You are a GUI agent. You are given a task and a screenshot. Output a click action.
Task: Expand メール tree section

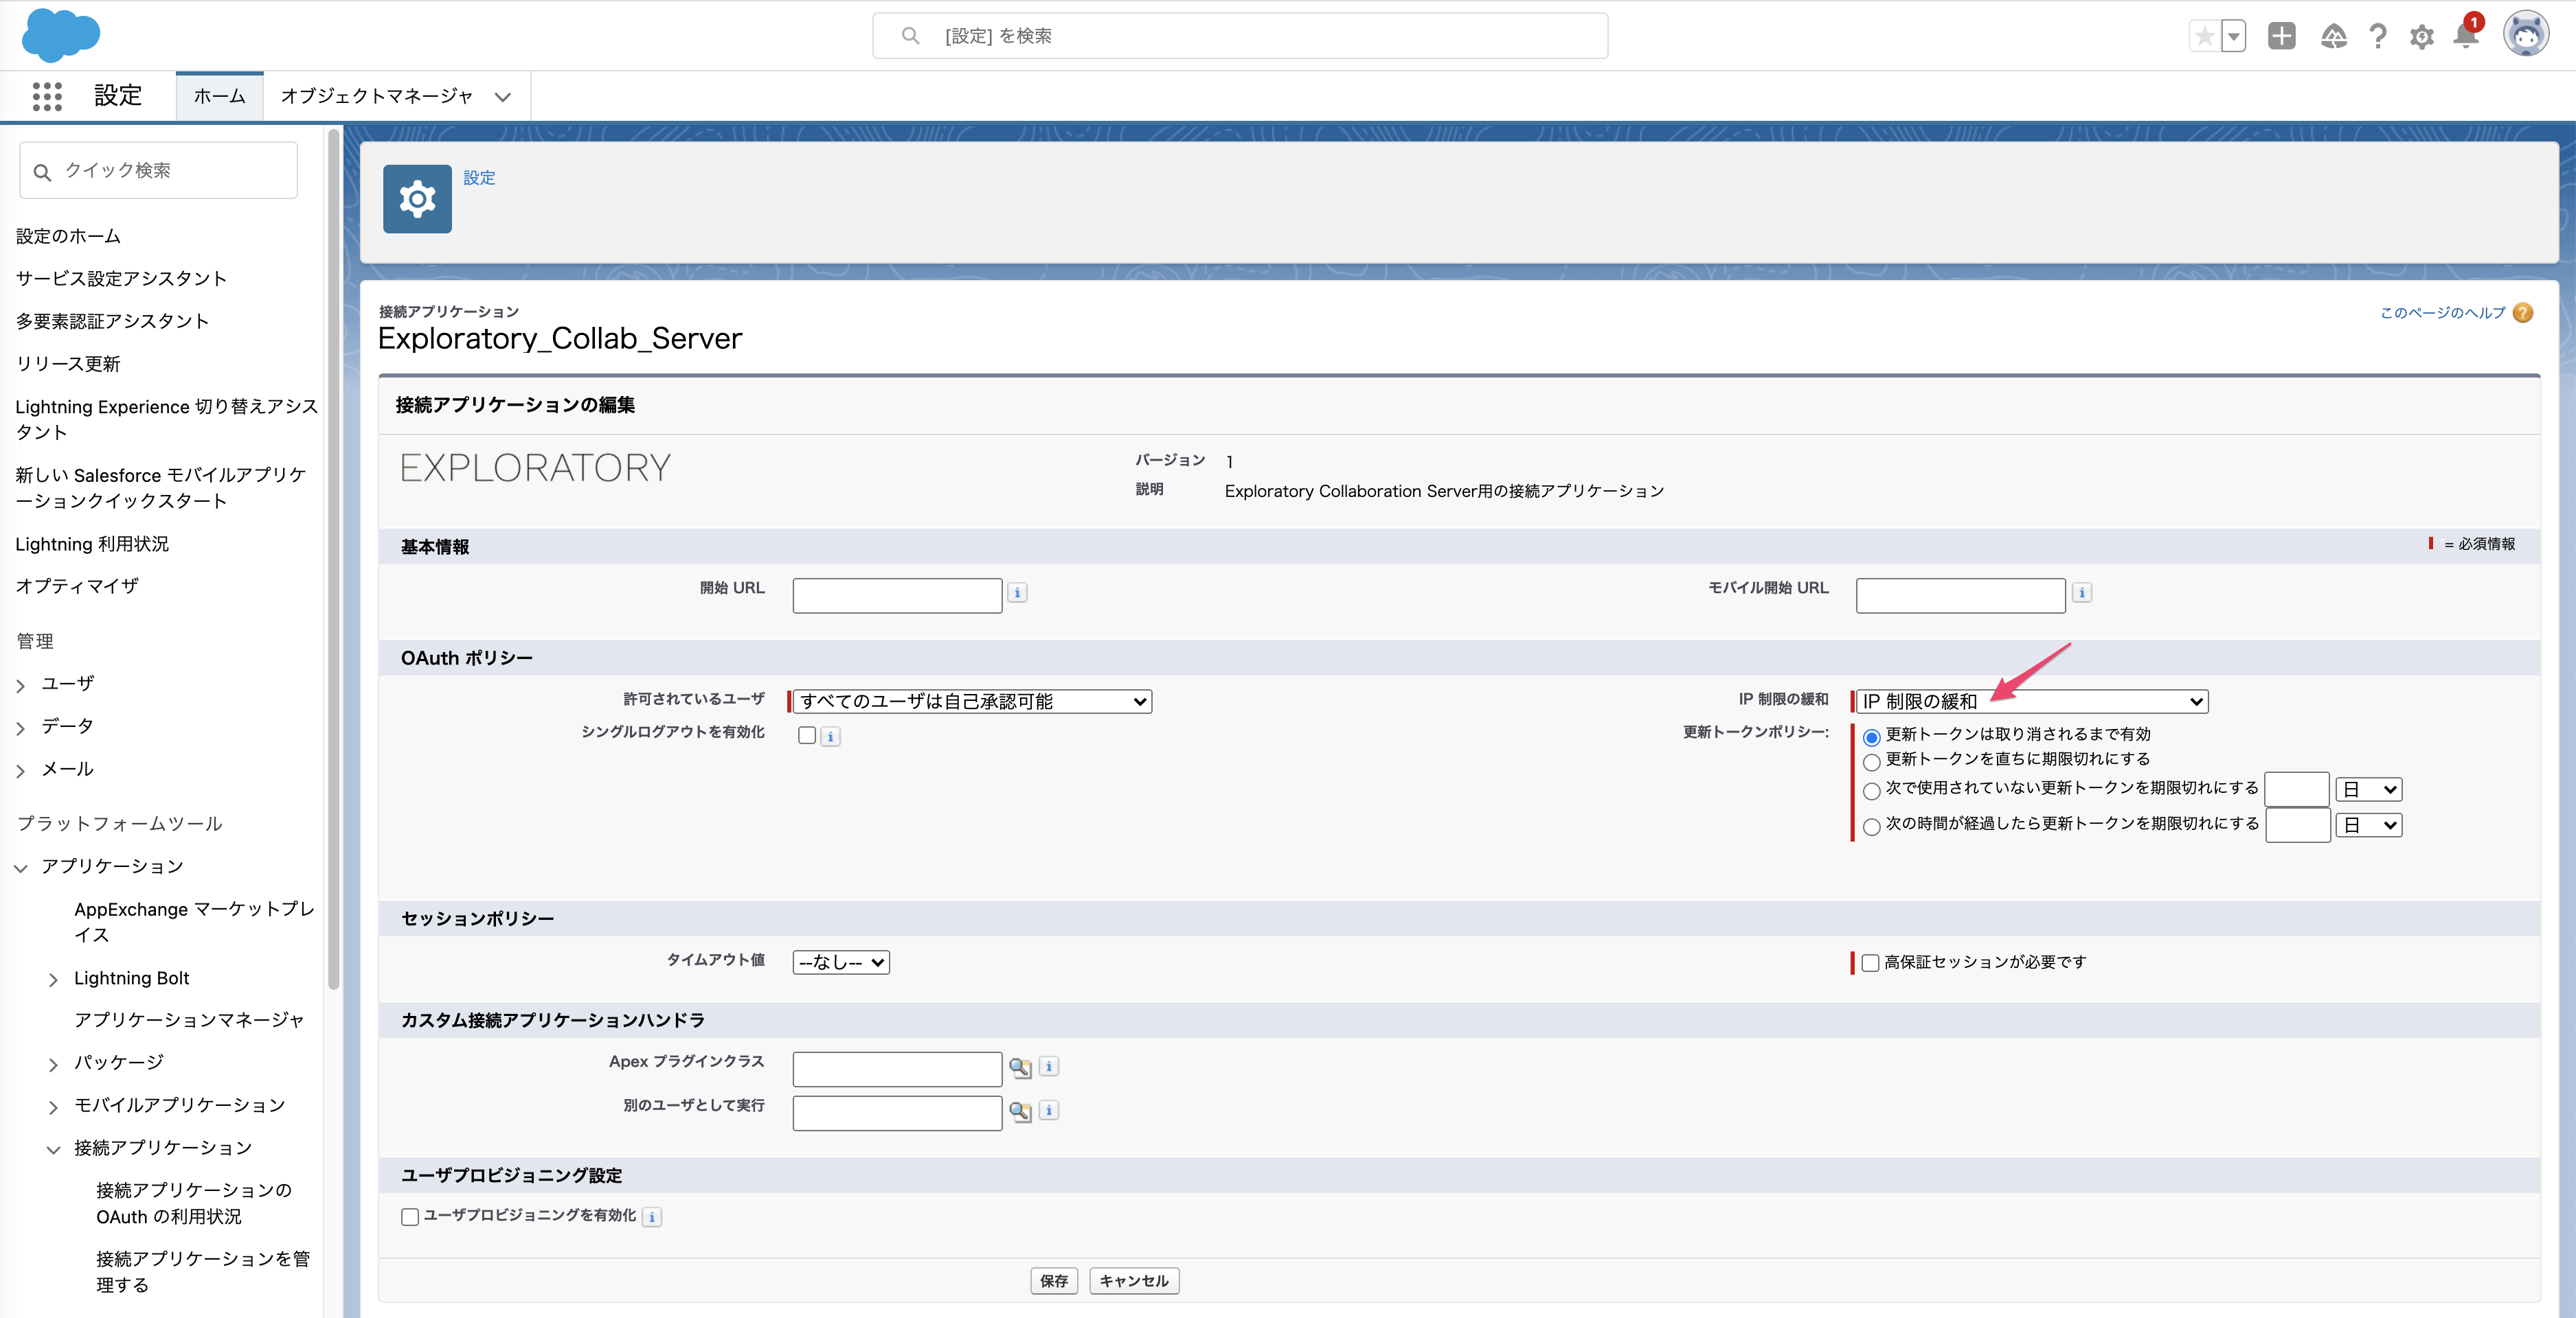coord(21,770)
